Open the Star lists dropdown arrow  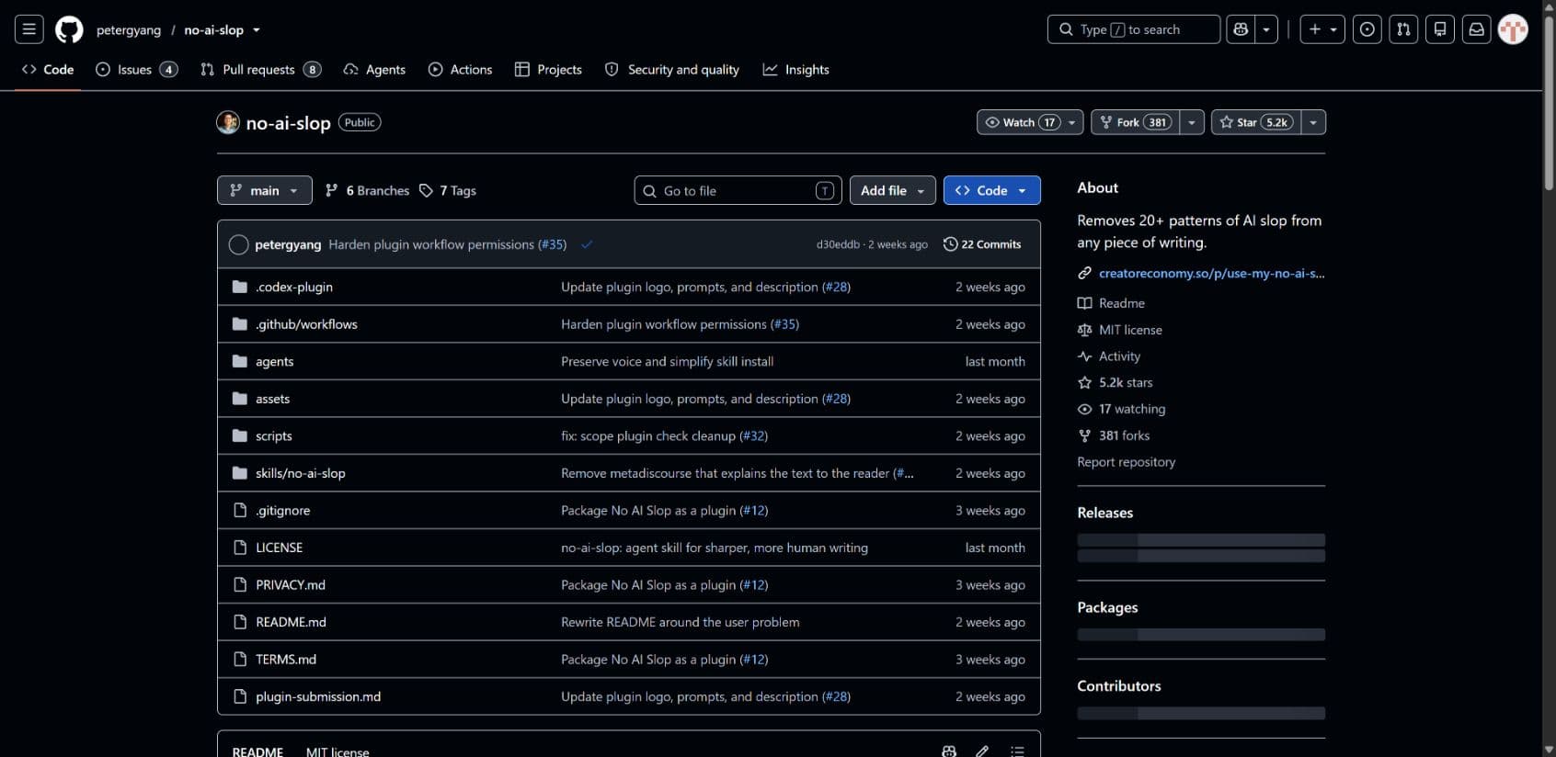(x=1313, y=122)
